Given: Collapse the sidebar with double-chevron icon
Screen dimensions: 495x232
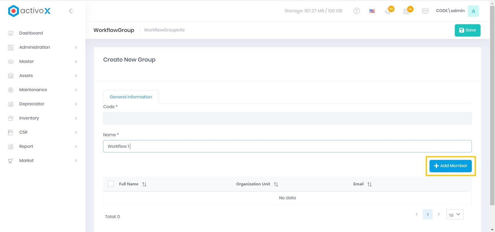Looking at the screenshot, I should 71,11.
